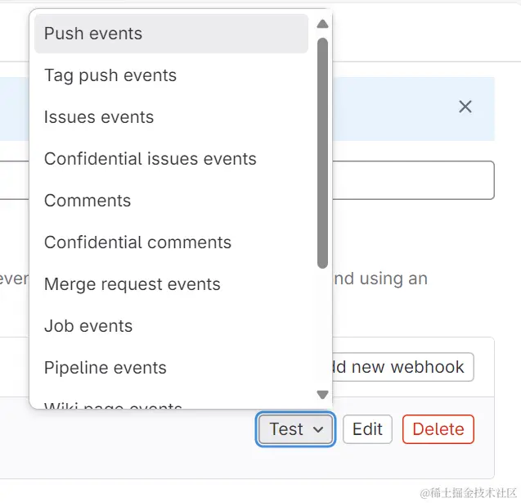
Task: Select Pipeline events option
Action: 106,368
